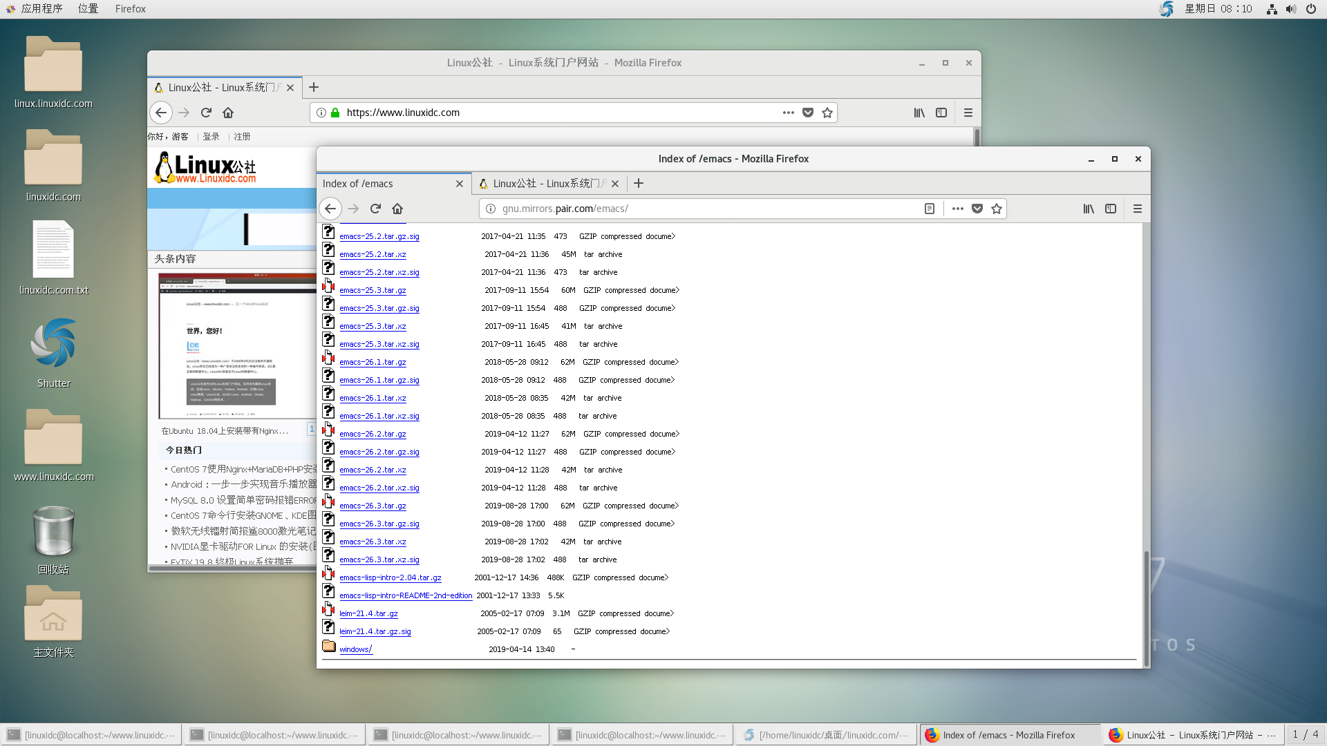This screenshot has width=1327, height=746.
Task: Click the emacs page vertical scrollbar
Action: (1146, 608)
